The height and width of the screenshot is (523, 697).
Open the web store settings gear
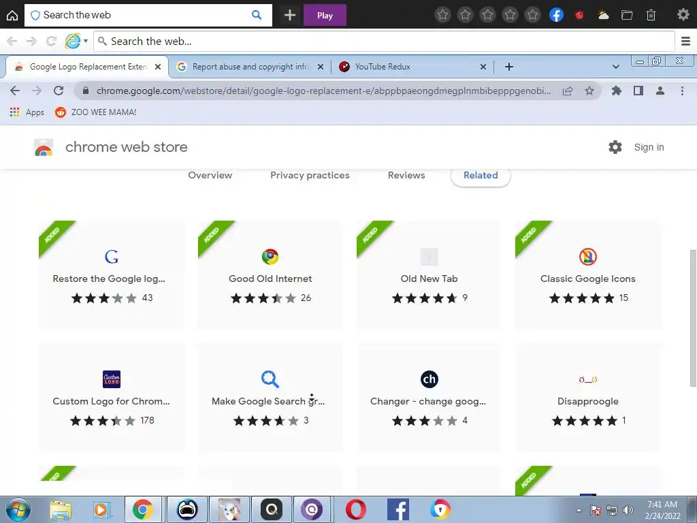(615, 147)
